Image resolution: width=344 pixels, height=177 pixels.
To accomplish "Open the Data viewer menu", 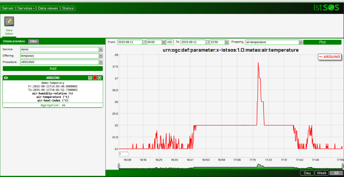I will click(x=48, y=8).
